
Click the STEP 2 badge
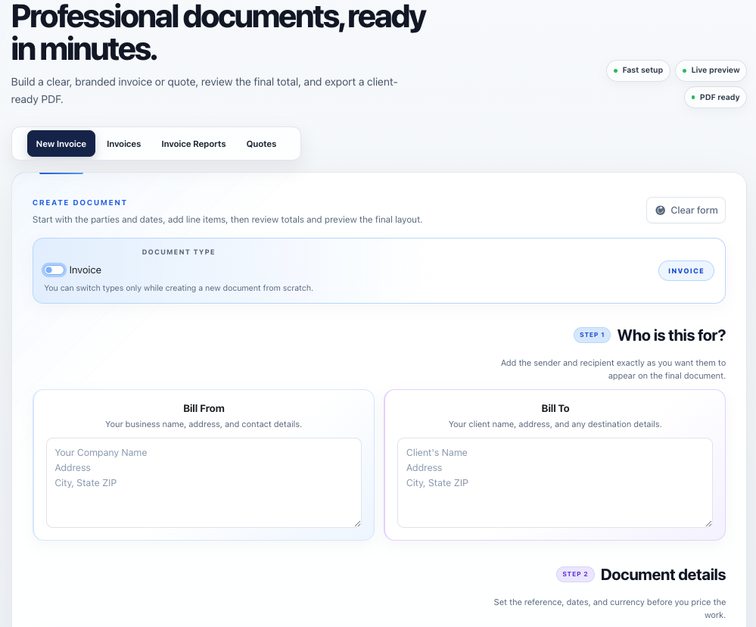575,574
